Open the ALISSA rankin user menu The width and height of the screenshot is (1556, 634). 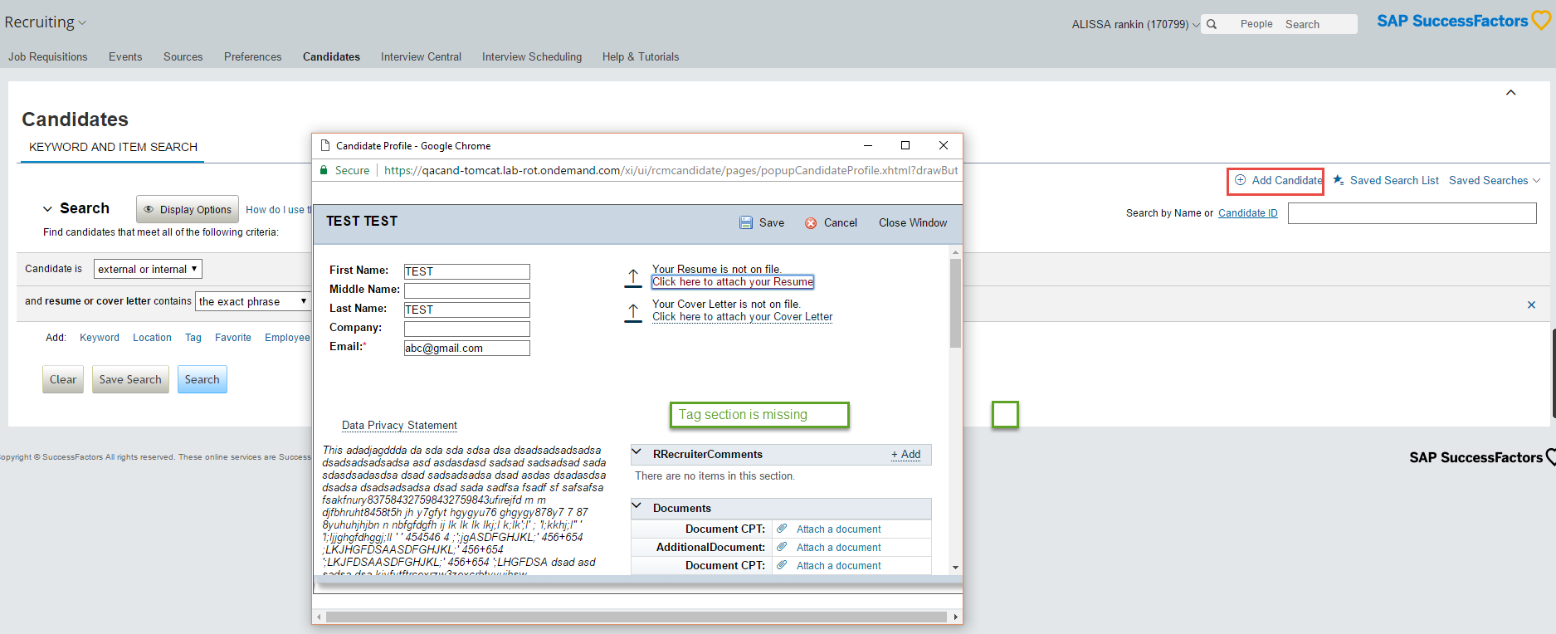click(1135, 24)
